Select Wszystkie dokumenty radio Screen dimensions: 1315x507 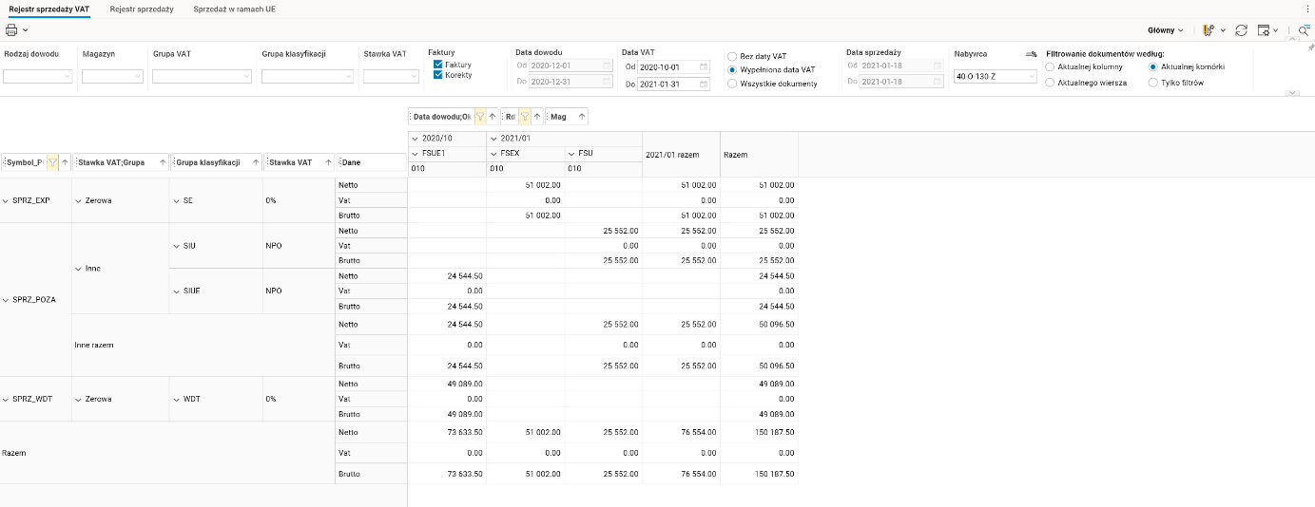pyautogui.click(x=732, y=84)
